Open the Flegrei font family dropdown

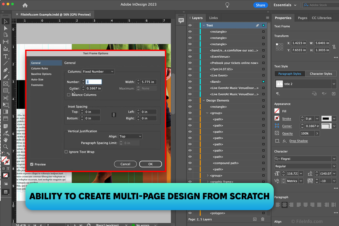click(x=334, y=159)
